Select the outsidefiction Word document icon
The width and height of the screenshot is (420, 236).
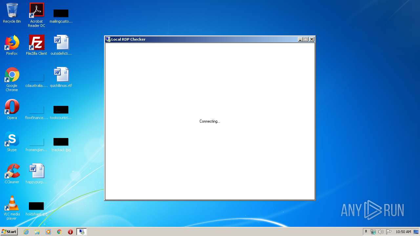[x=61, y=45]
